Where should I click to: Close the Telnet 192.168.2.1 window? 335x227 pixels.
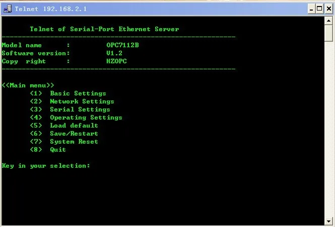pos(329,9)
